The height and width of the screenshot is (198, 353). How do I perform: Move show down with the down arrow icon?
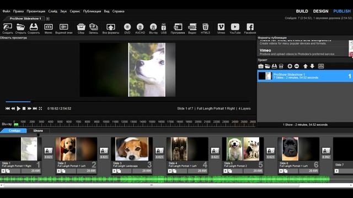312,66
